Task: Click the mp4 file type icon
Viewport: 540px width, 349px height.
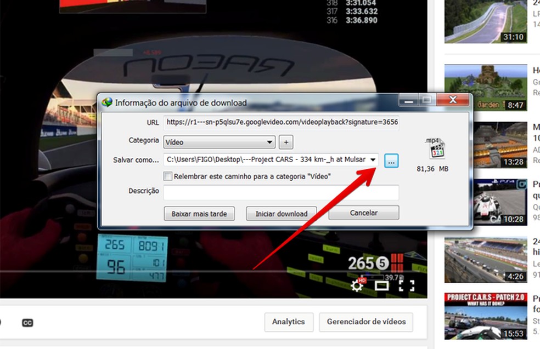Action: click(x=437, y=149)
